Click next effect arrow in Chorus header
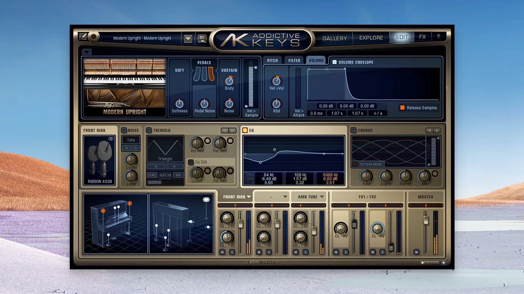Viewport: 524px width, 294px height. coord(437,130)
